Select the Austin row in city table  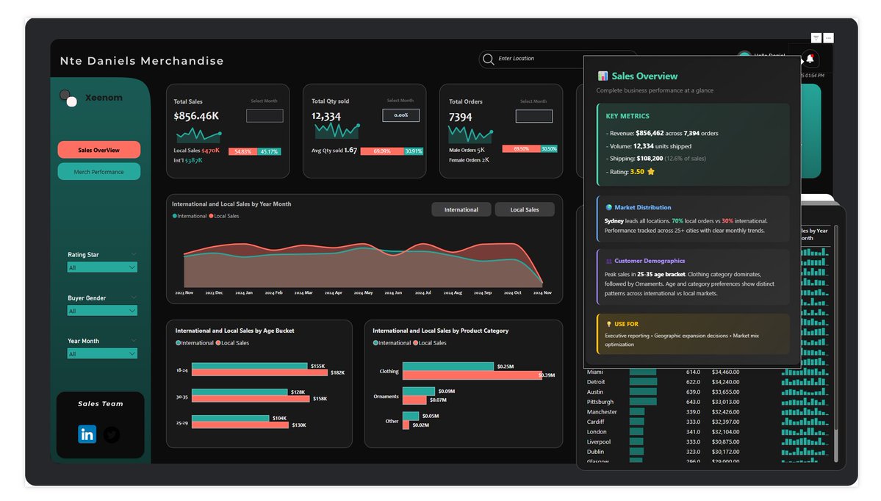click(707, 392)
